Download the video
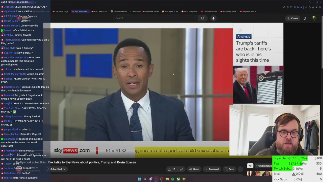Viewport: 323px width, 182px height. click(x=212, y=169)
